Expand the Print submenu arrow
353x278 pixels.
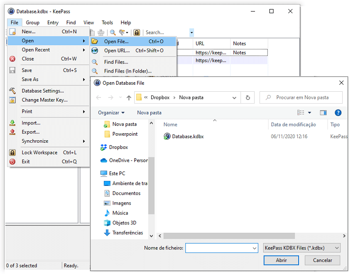pos(84,112)
